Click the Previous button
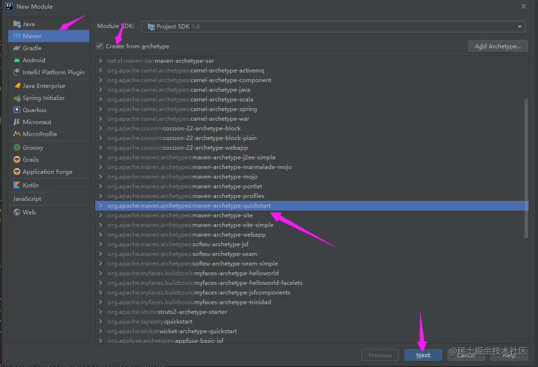538x367 pixels. point(380,355)
